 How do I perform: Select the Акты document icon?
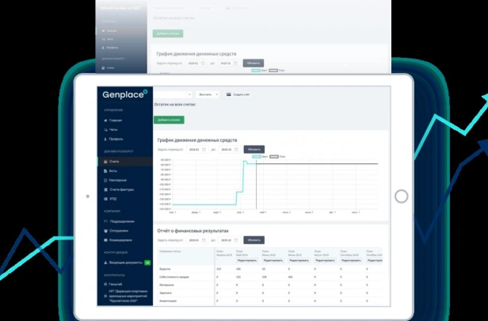coord(105,171)
